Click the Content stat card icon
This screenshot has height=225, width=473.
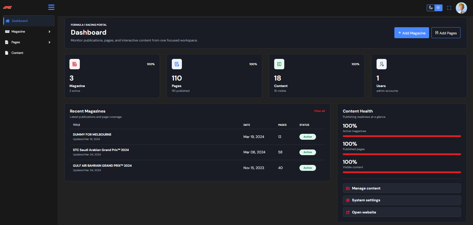tap(279, 64)
